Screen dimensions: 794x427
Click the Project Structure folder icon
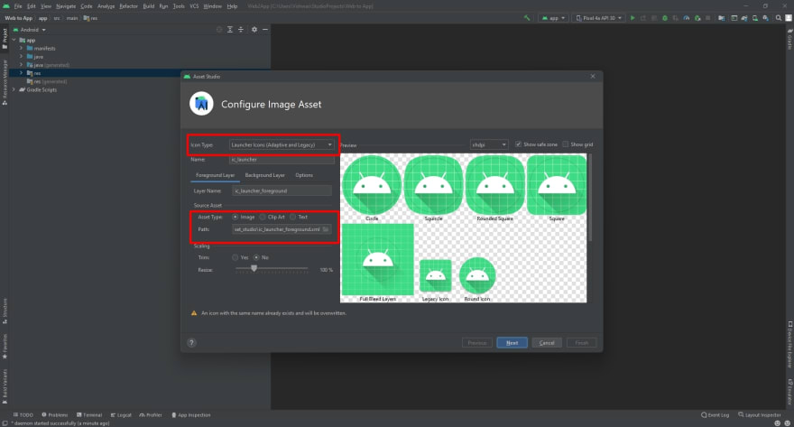(x=721, y=18)
